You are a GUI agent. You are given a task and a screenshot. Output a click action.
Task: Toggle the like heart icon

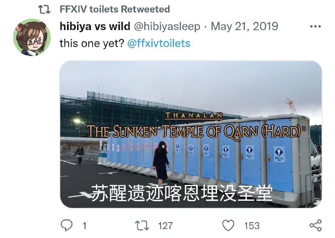coord(228,225)
